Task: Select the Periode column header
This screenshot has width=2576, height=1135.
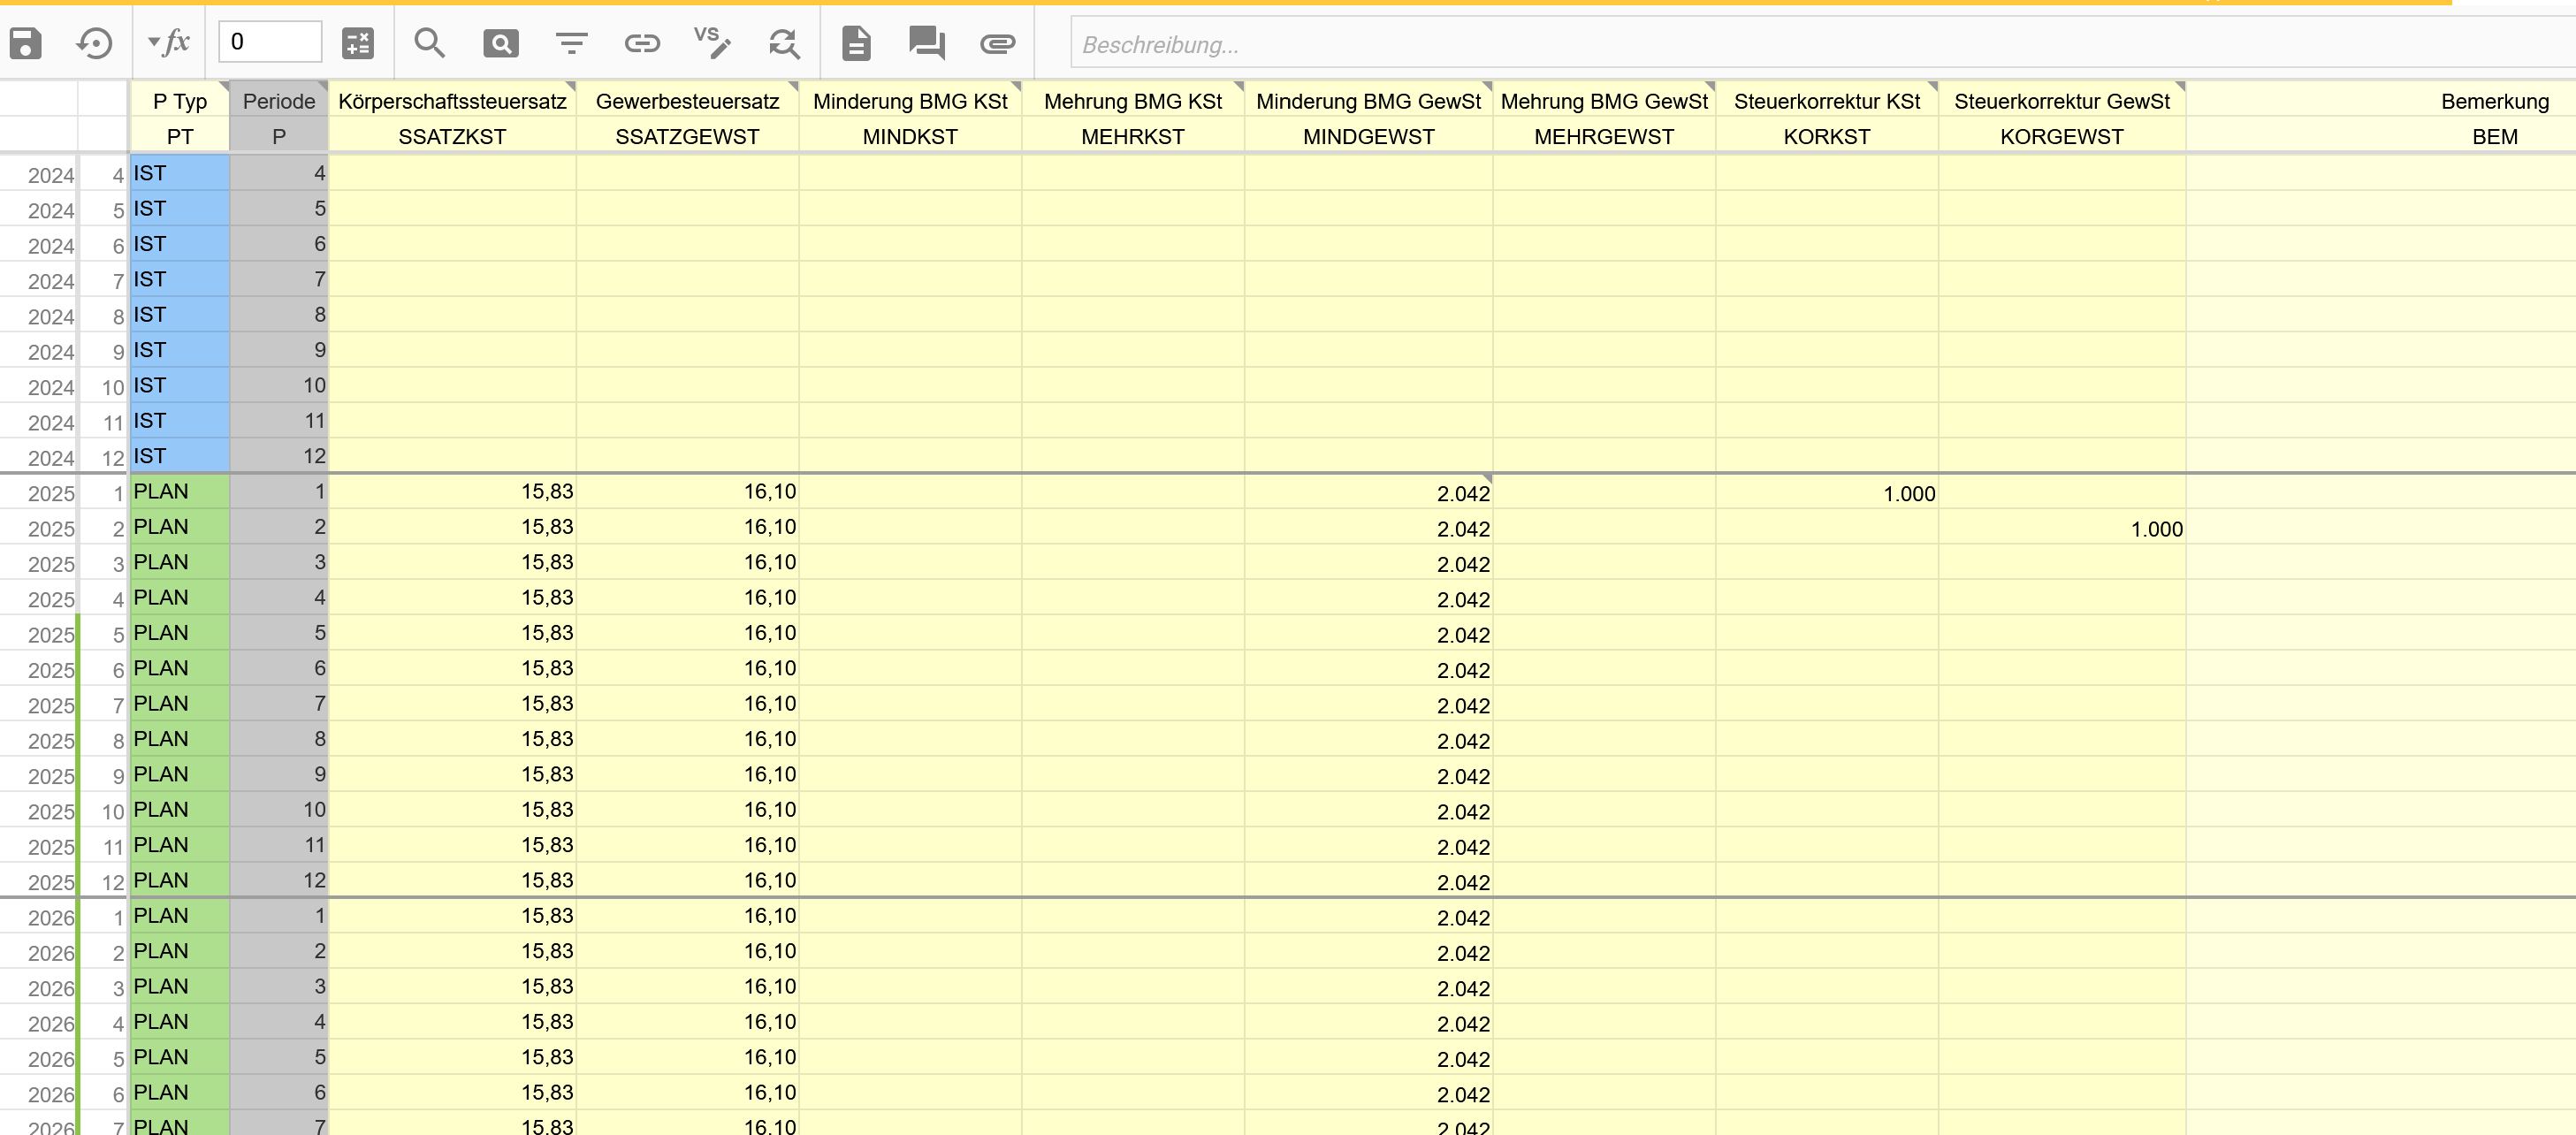Action: (279, 101)
